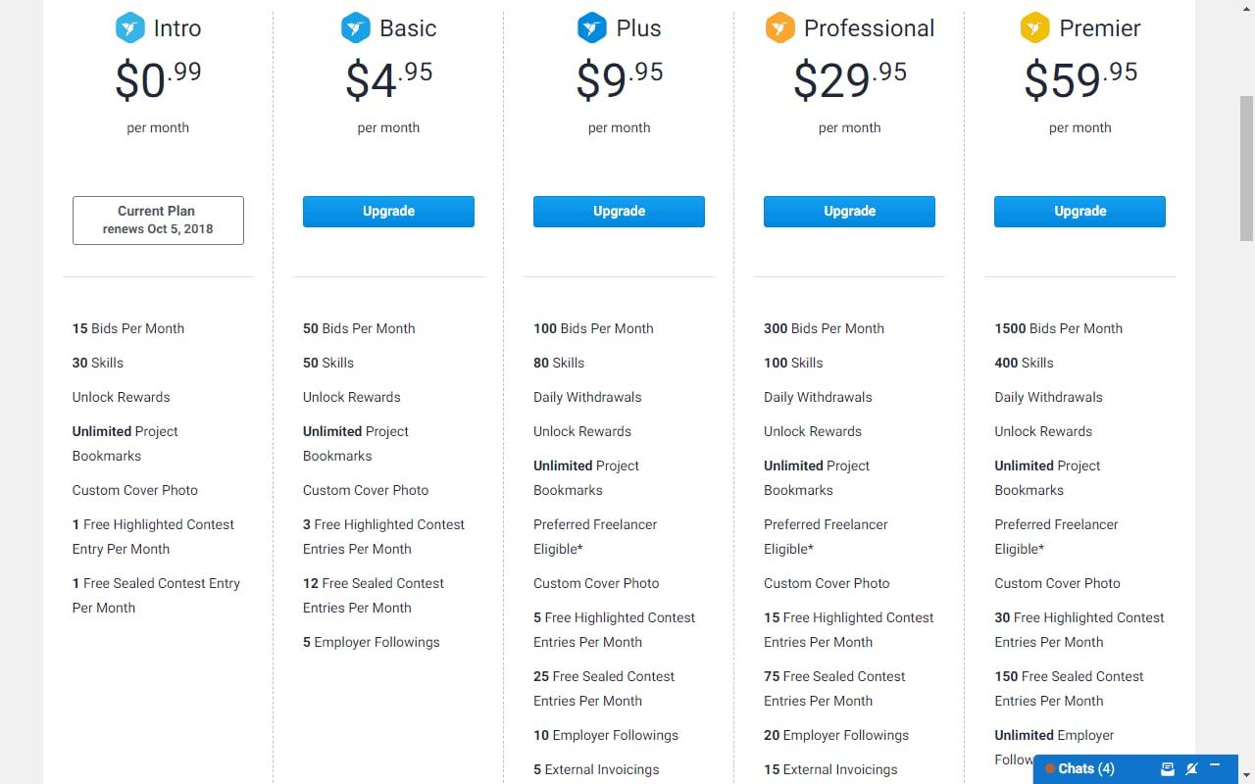Upgrade to the Plus plan
The image size is (1255, 784).
click(x=619, y=212)
